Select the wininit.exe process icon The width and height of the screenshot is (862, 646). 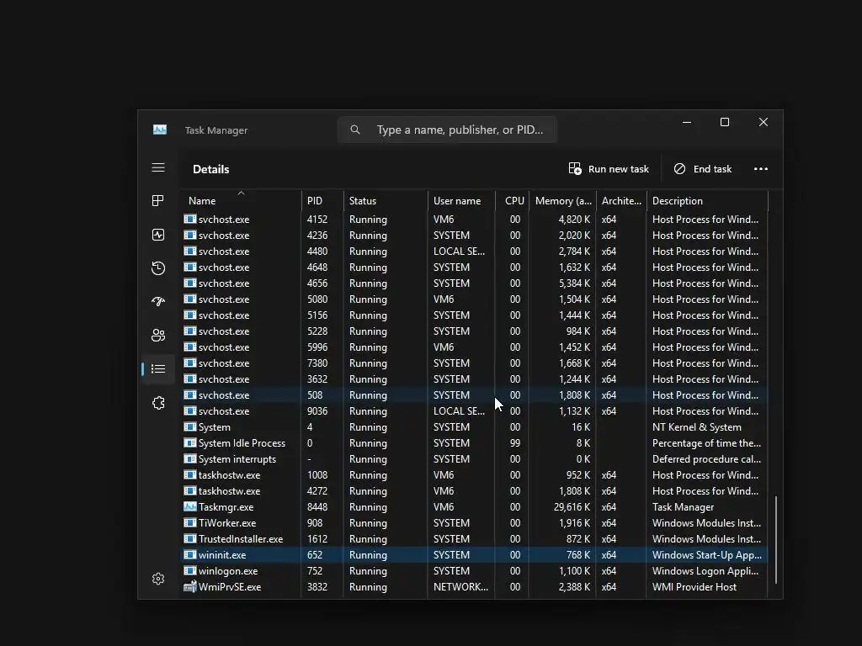(x=189, y=555)
